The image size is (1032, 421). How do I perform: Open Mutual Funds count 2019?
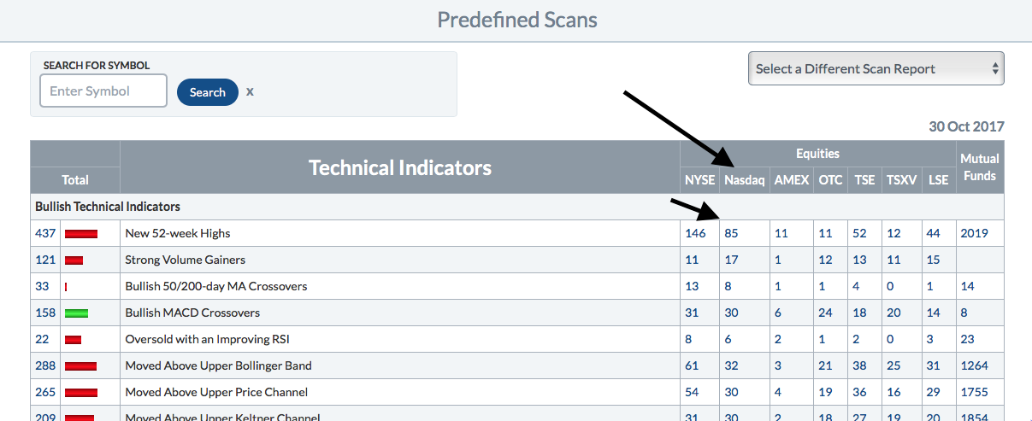pos(974,233)
